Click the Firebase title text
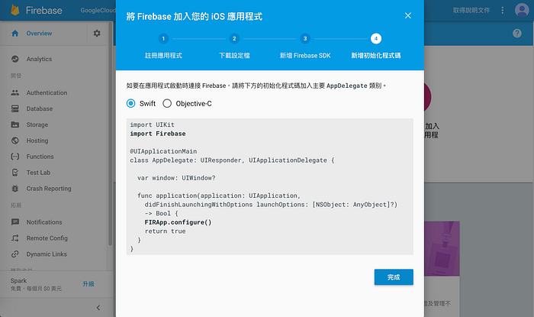 (44, 10)
